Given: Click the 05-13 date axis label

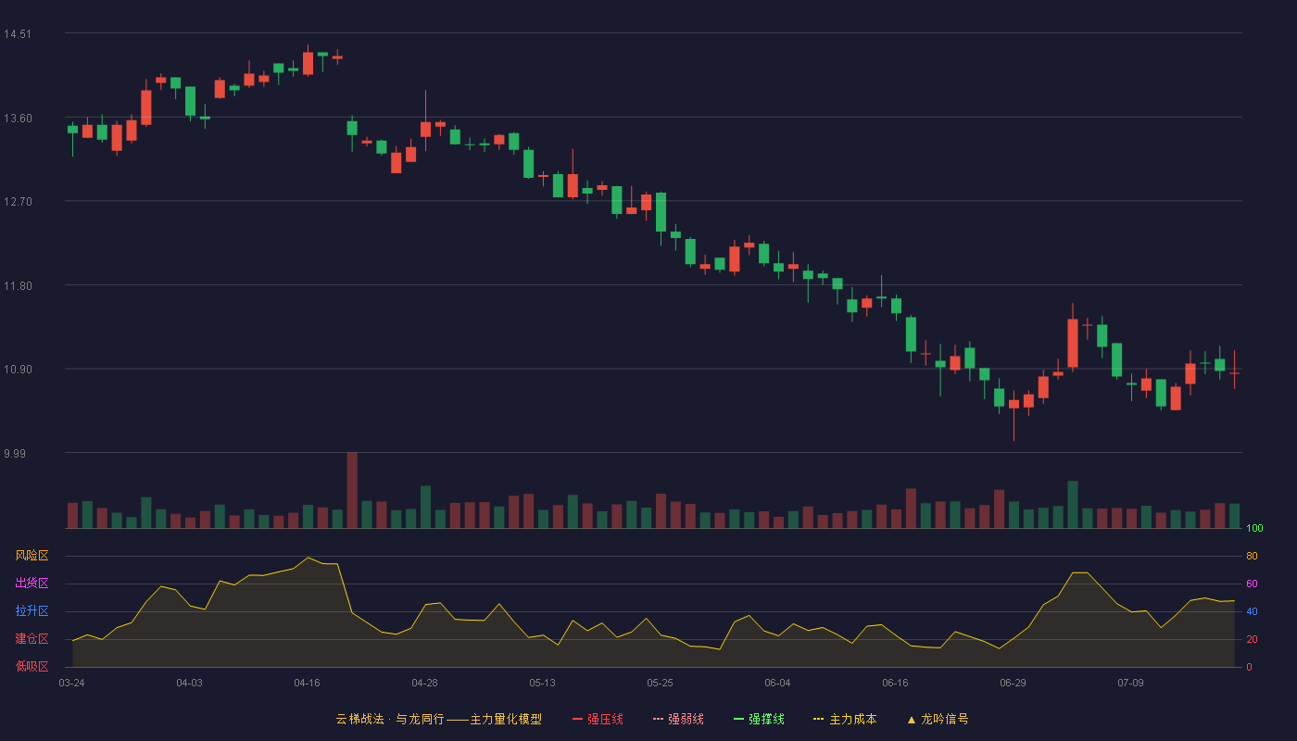Looking at the screenshot, I should [542, 683].
